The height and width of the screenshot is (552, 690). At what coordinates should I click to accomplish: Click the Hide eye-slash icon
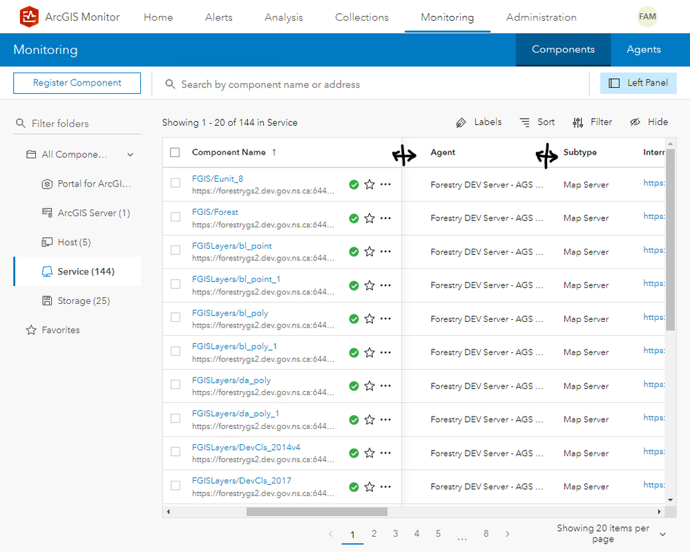(x=635, y=122)
